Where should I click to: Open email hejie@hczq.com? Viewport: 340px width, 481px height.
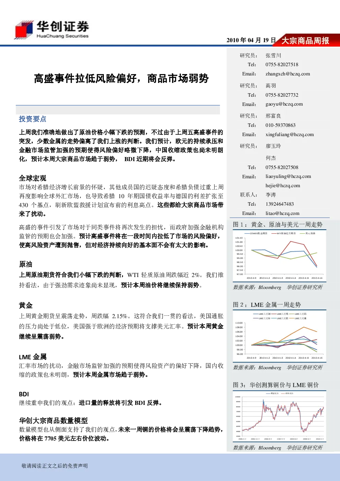283,185
